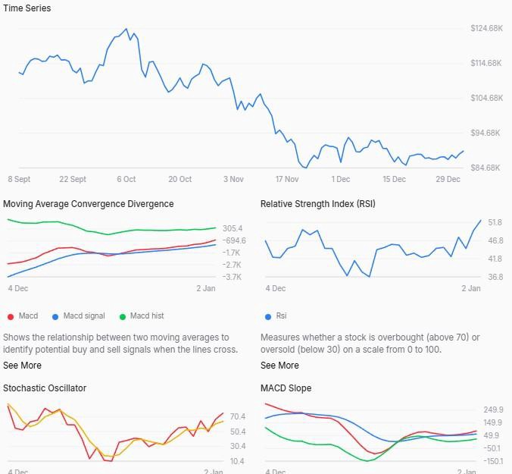Expand See More under MACD description
The image size is (512, 474).
(x=22, y=366)
